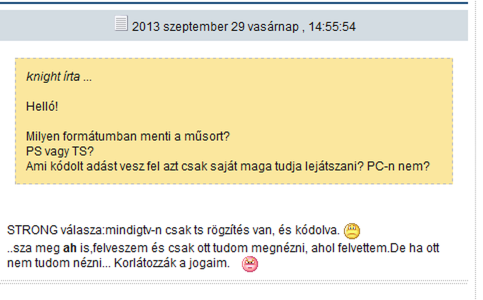Screen dimensions: 483x300
Task: Click the gray post header bar
Action: pos(234,25)
